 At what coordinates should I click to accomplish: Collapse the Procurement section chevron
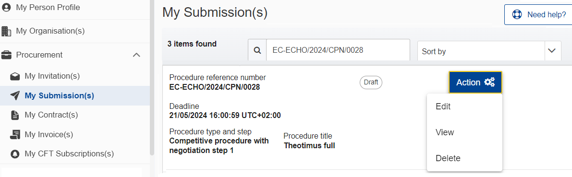(x=136, y=55)
